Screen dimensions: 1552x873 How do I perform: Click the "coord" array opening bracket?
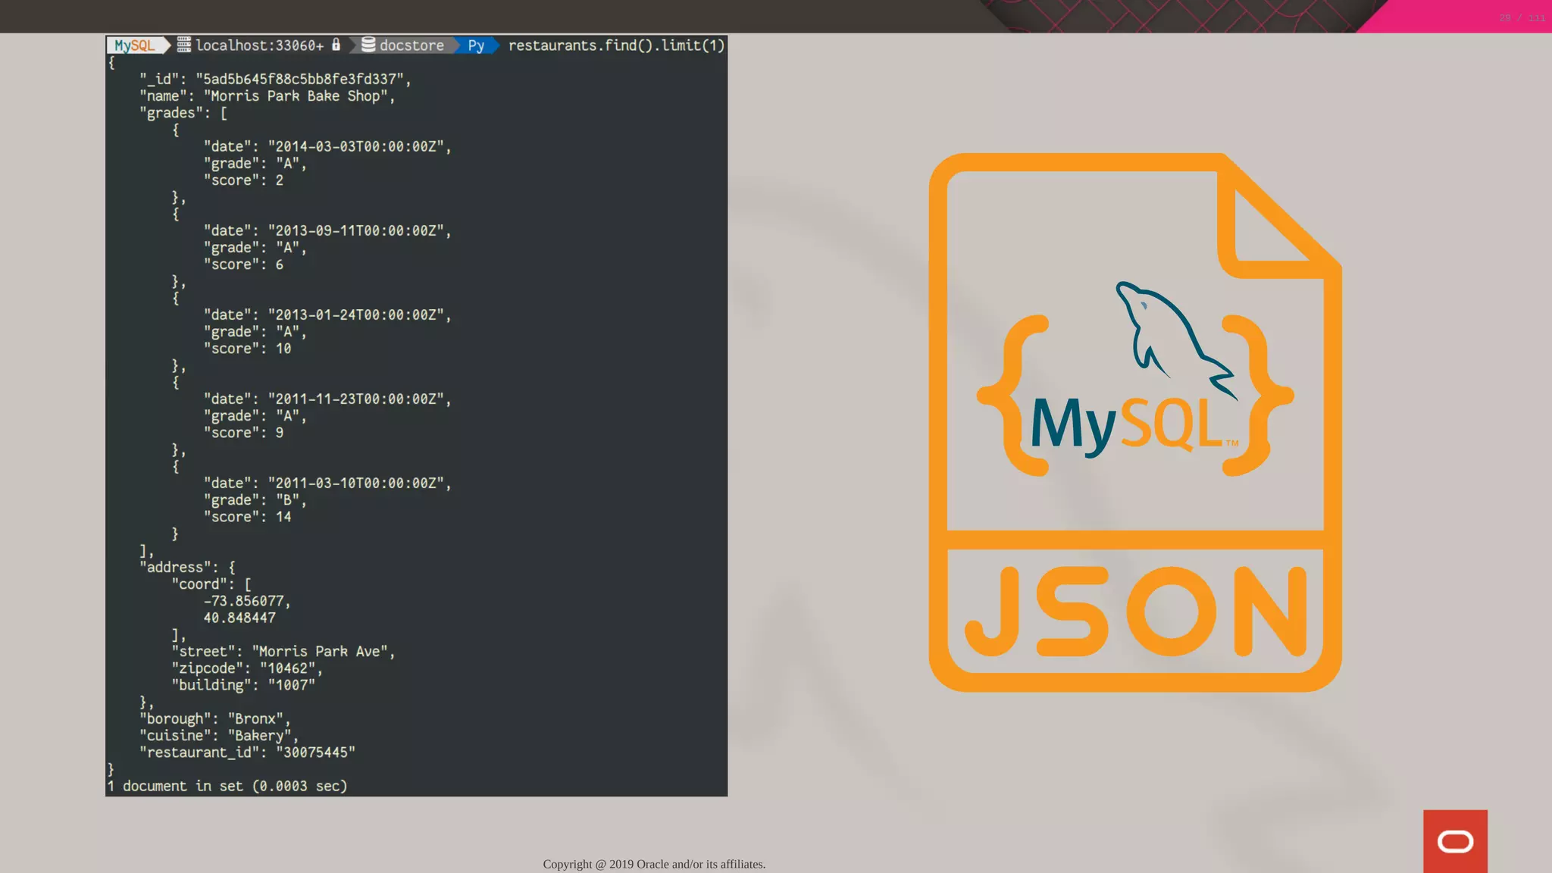(x=248, y=584)
